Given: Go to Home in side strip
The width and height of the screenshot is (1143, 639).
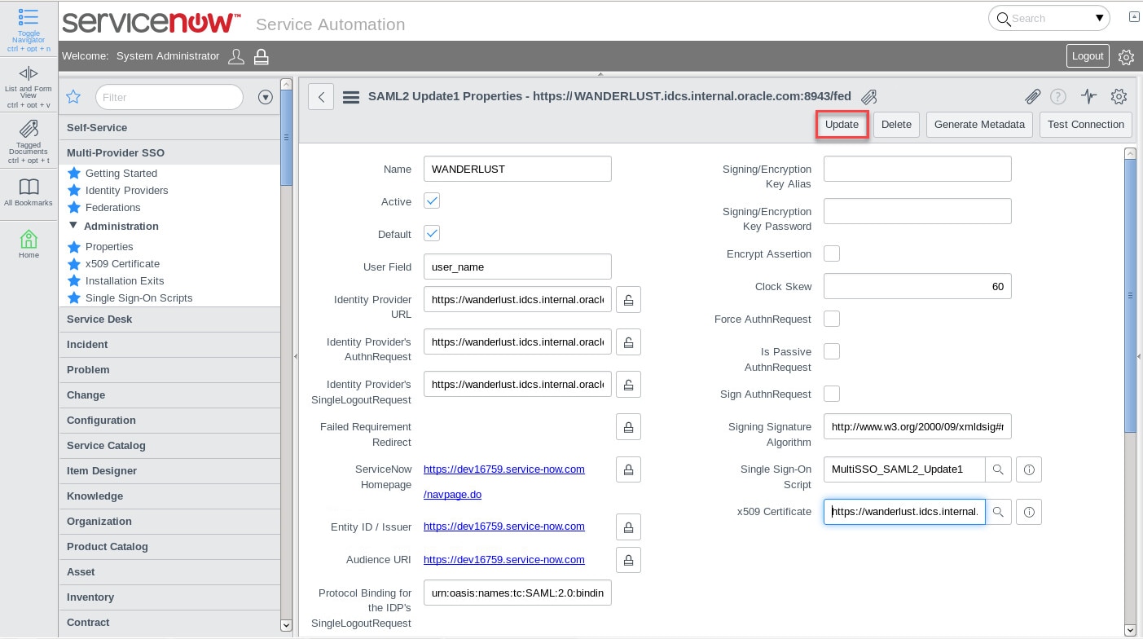Looking at the screenshot, I should click(x=29, y=240).
